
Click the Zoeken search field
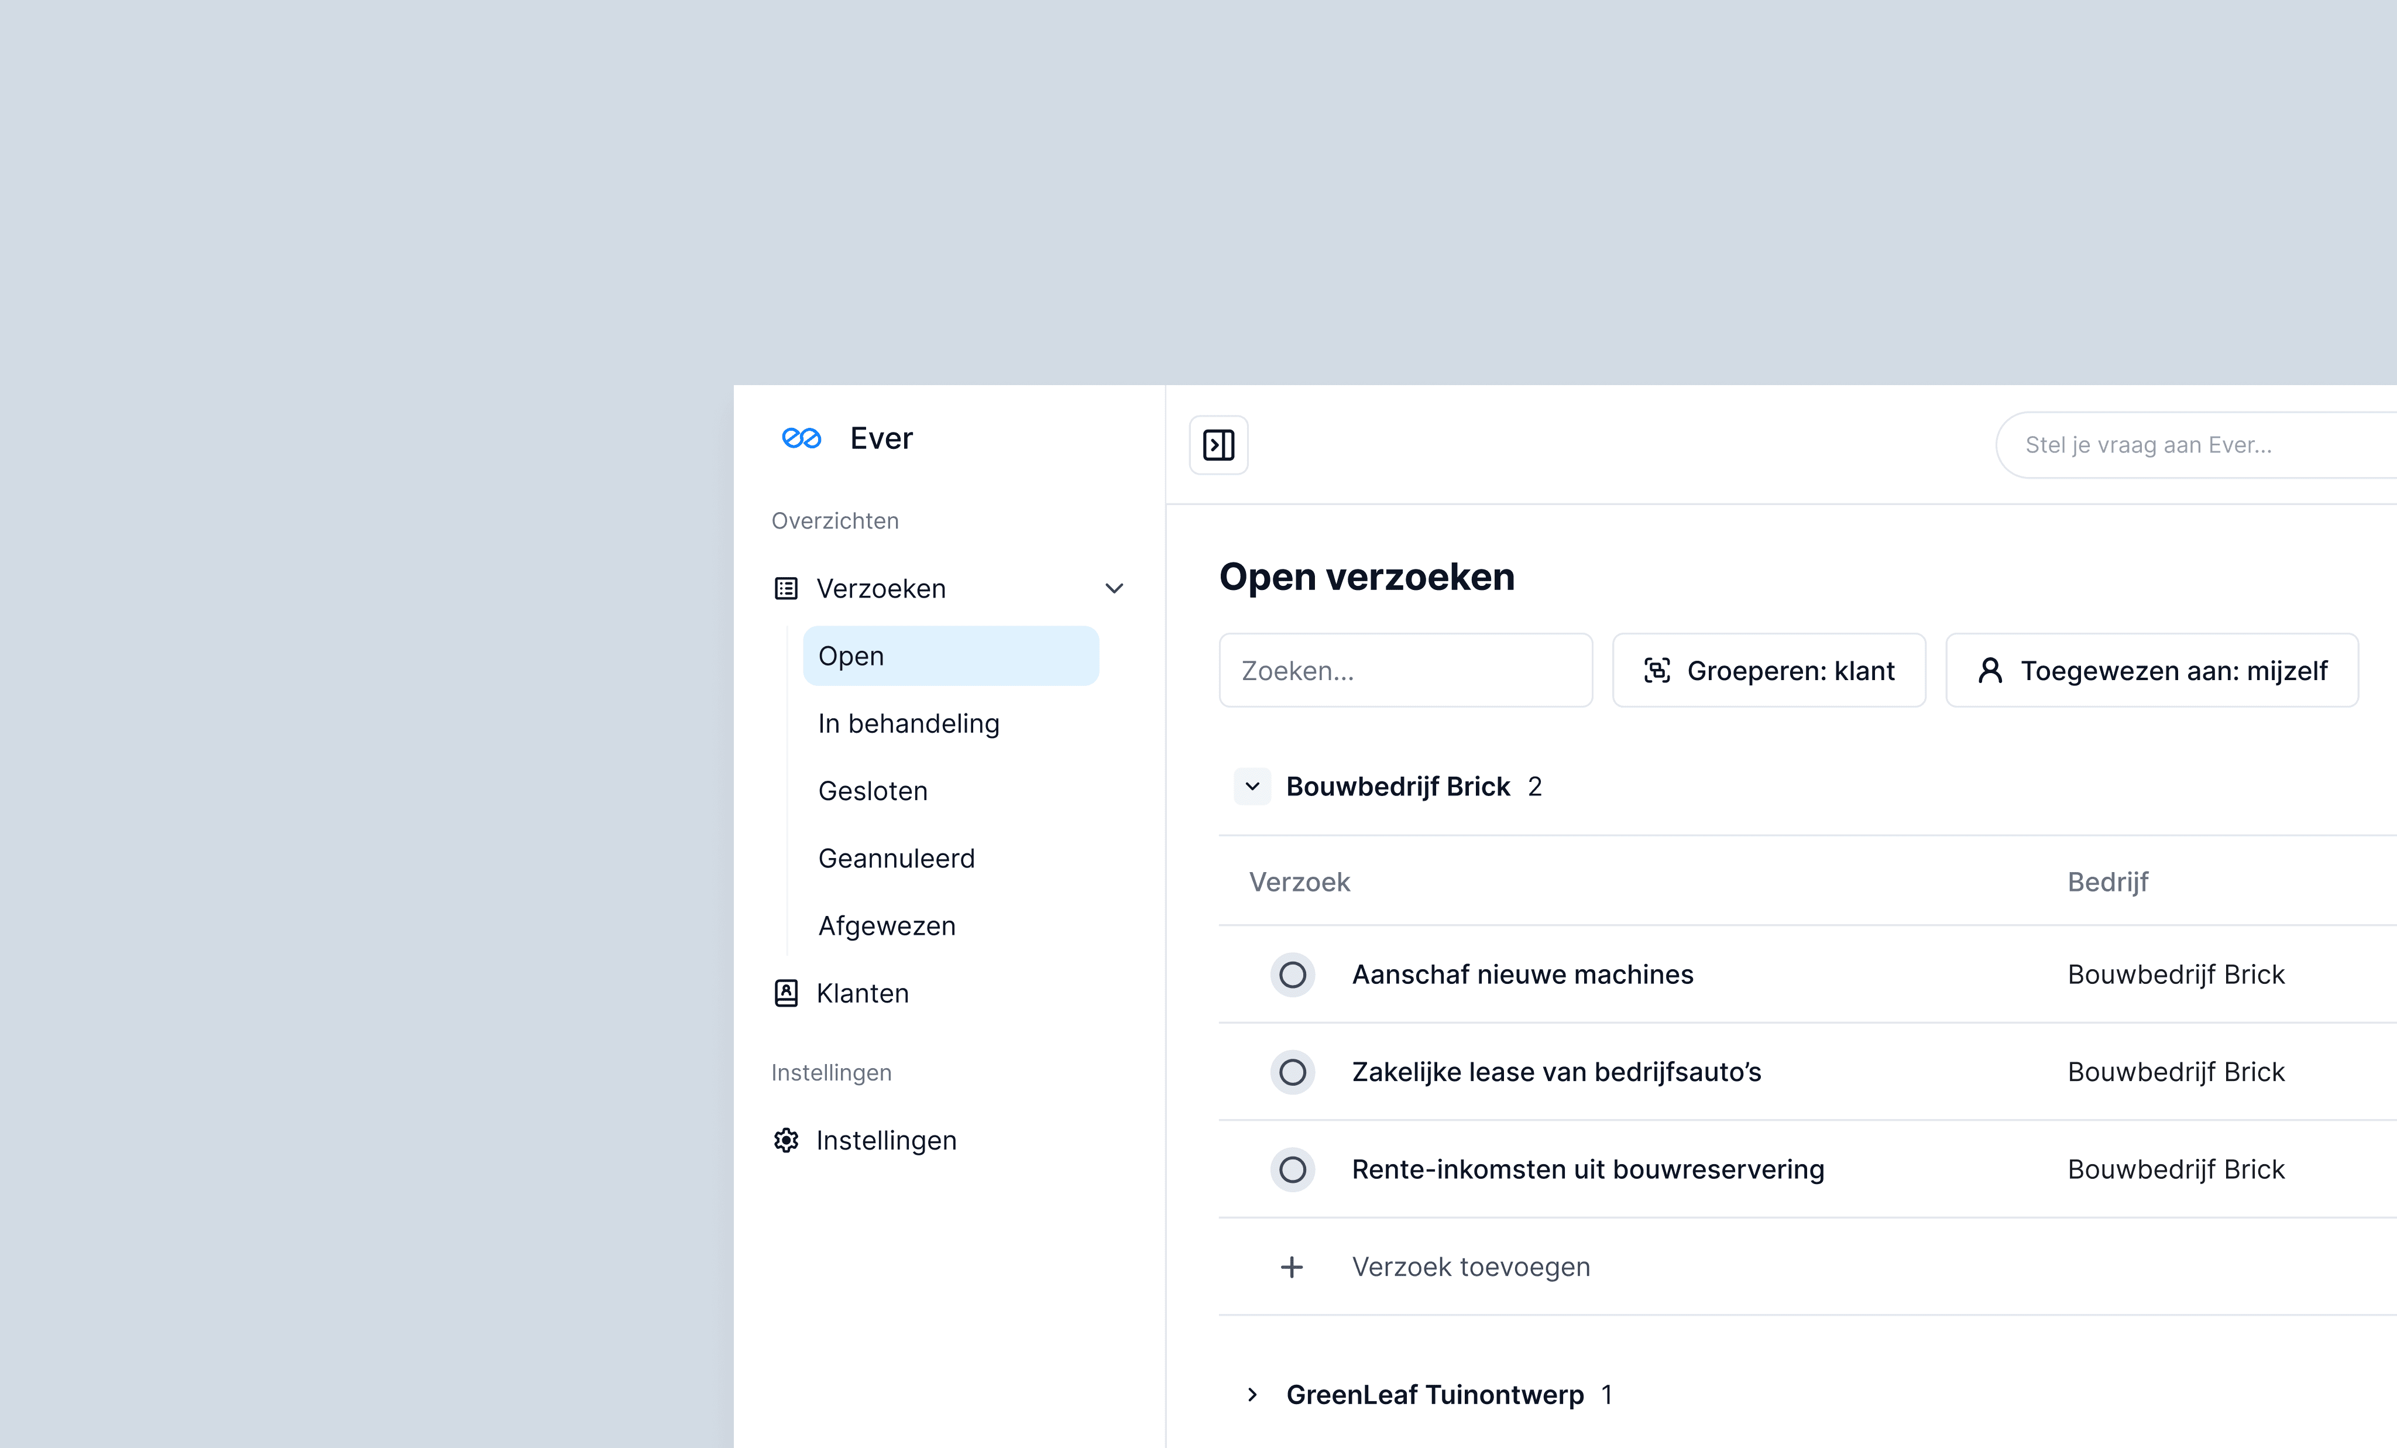point(1404,671)
